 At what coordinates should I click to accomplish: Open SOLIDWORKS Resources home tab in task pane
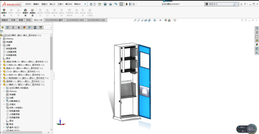[x=257, y=28]
